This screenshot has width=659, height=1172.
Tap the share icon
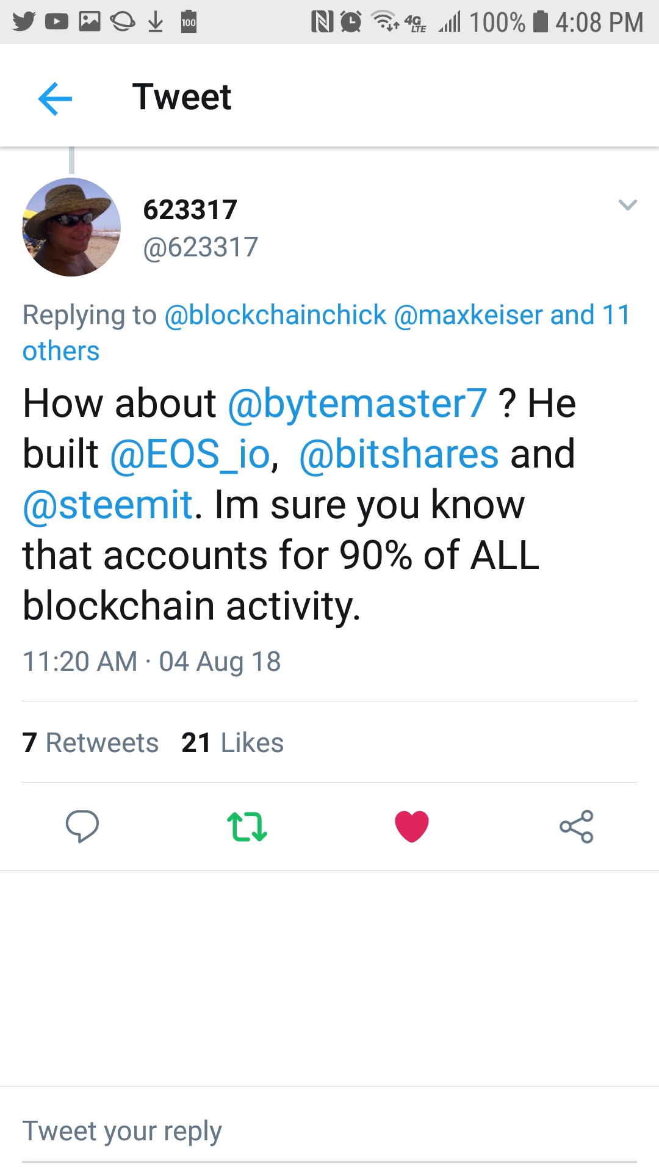click(576, 827)
